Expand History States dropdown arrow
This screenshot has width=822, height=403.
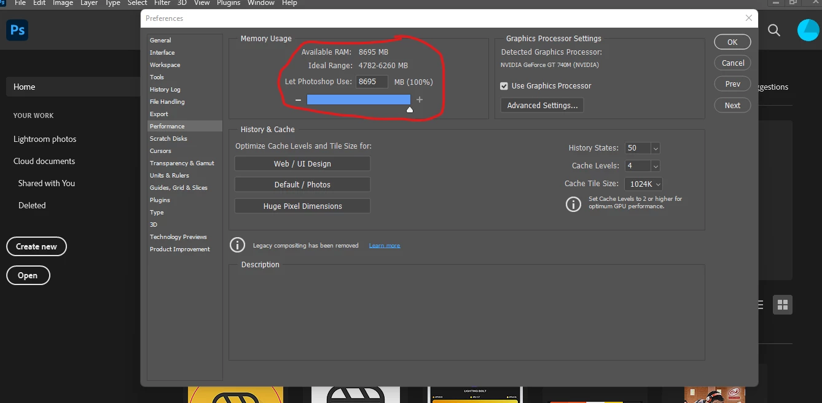(656, 148)
